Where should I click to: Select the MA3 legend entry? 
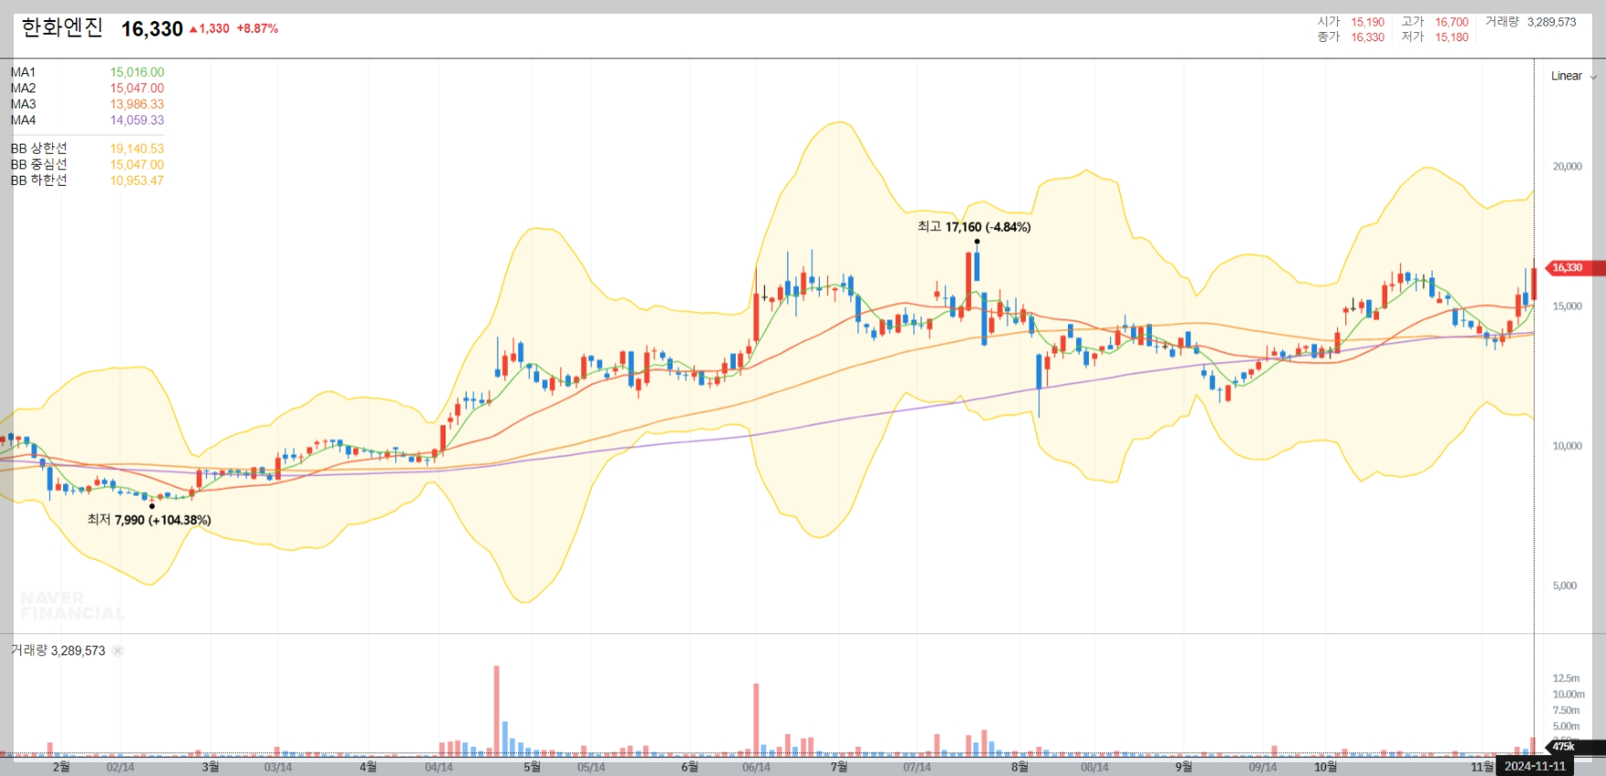[x=23, y=104]
